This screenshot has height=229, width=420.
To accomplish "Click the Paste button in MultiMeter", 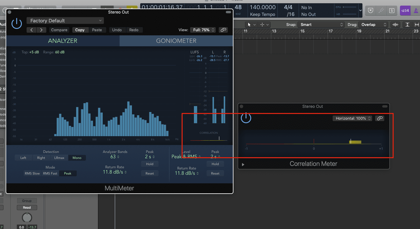I will coord(97,30).
